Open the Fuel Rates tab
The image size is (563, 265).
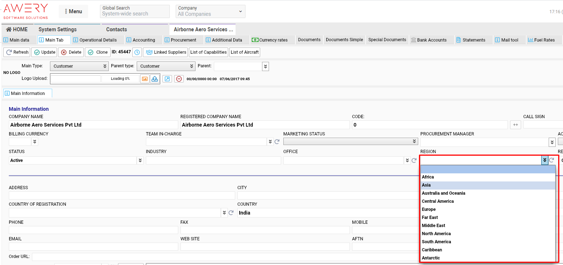[x=541, y=40]
